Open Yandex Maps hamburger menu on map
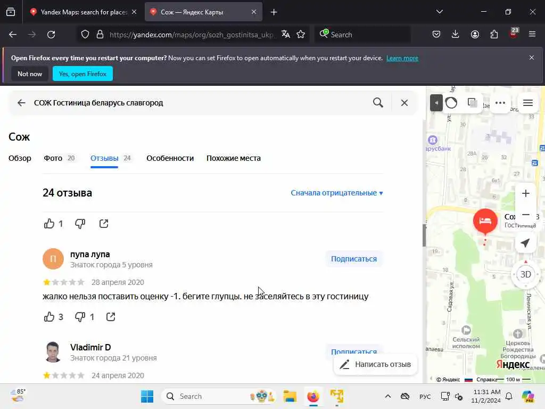This screenshot has width=545, height=409. coord(528,103)
